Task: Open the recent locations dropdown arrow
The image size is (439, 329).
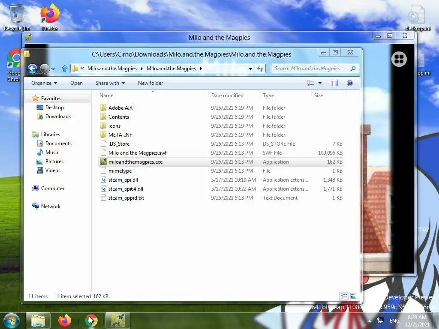Action: point(53,69)
